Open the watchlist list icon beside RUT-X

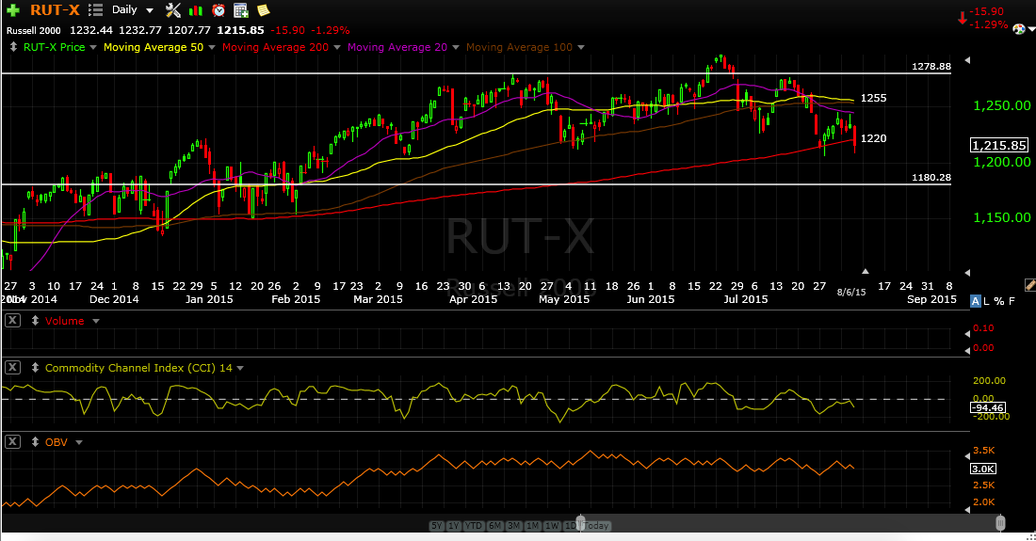(96, 10)
